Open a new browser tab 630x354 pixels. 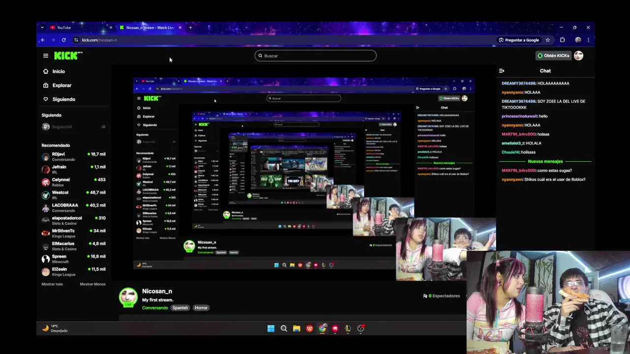coord(190,28)
